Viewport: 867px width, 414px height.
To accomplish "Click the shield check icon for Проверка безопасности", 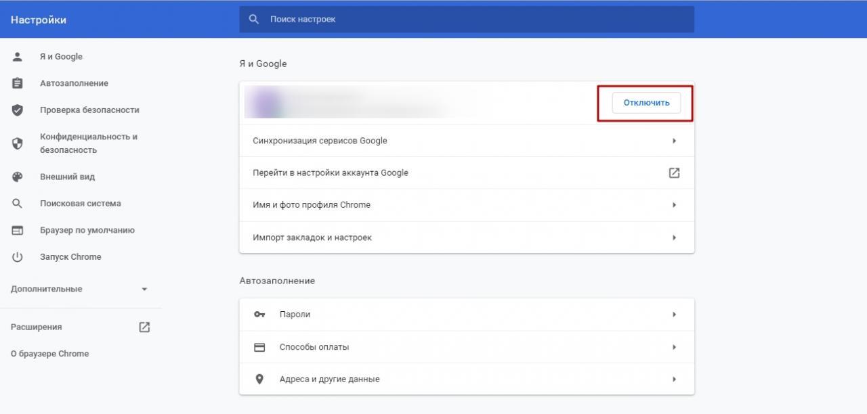I will coord(18,110).
